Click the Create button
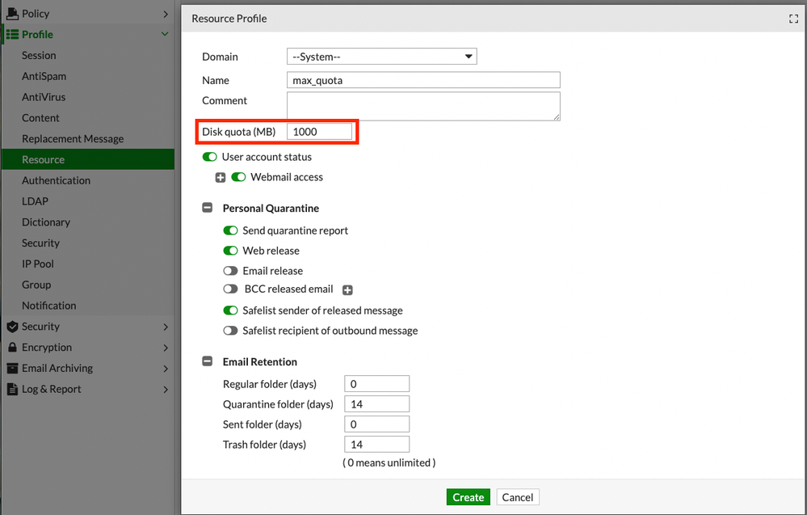Screen dimensions: 807x515 (468, 497)
